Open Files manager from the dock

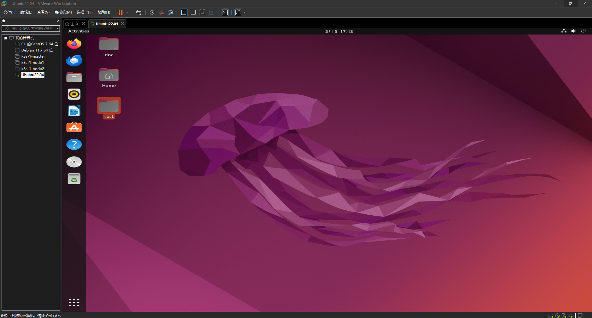click(x=74, y=77)
